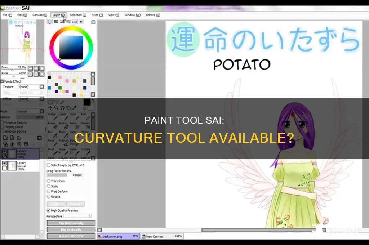
Task: Choose the Blur brush
Action: click(52, 135)
